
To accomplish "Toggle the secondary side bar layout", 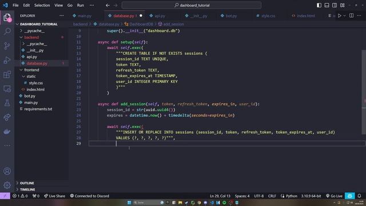I will click(334, 5).
